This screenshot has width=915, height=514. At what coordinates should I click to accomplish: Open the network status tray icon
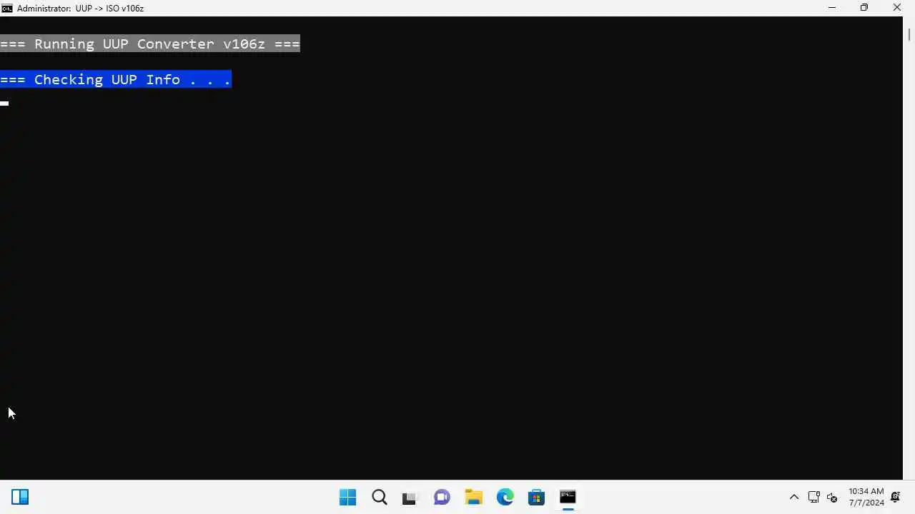coord(813,498)
